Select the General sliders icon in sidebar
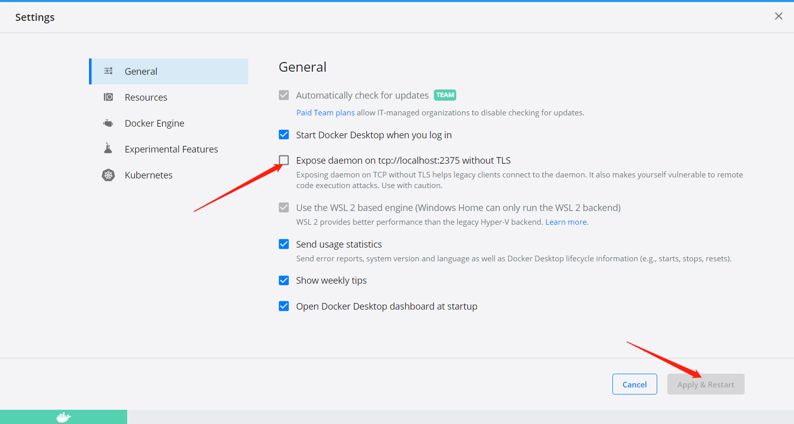 [x=108, y=71]
